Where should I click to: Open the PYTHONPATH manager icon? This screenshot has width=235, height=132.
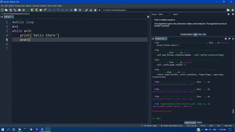pos(91,10)
